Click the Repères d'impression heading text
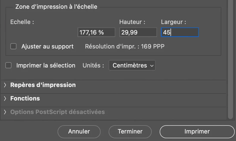 pyautogui.click(x=43, y=85)
